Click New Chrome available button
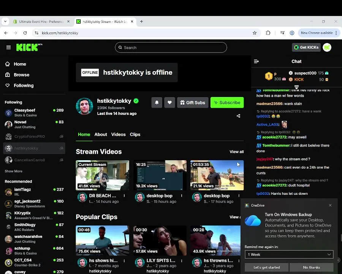Image resolution: width=342 pixels, height=274 pixels. pos(319,33)
